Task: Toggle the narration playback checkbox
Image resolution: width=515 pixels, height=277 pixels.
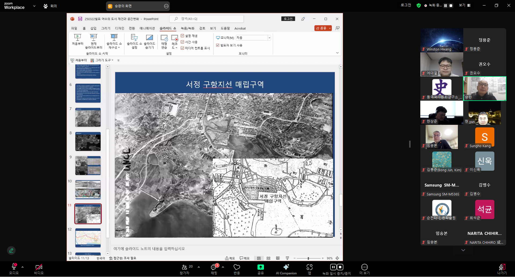Action: 182,36
